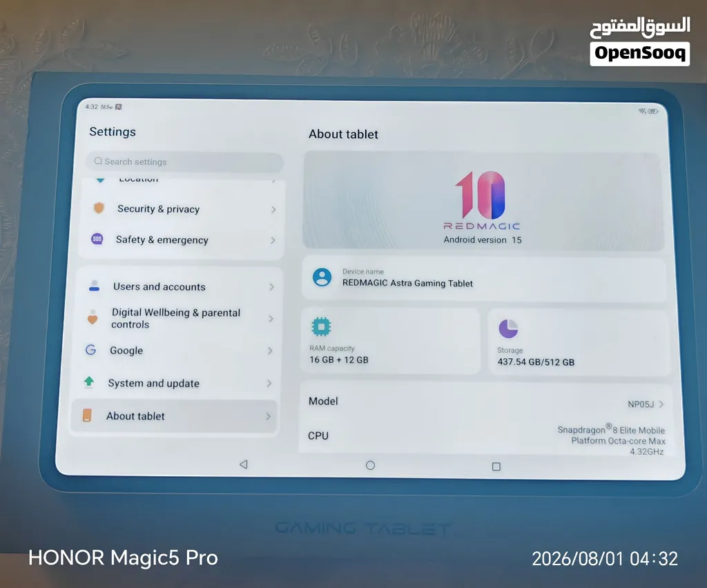Open Security & privacy shield icon
This screenshot has width=707, height=588.
coord(99,208)
